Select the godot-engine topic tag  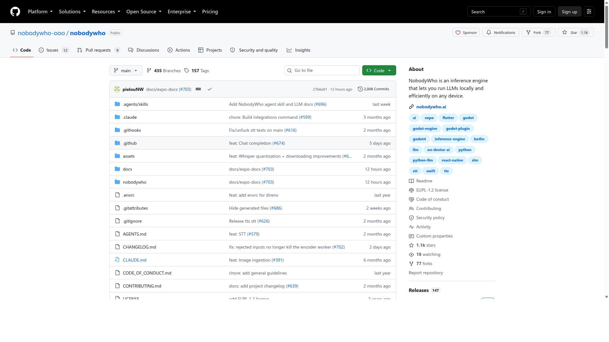[425, 129]
